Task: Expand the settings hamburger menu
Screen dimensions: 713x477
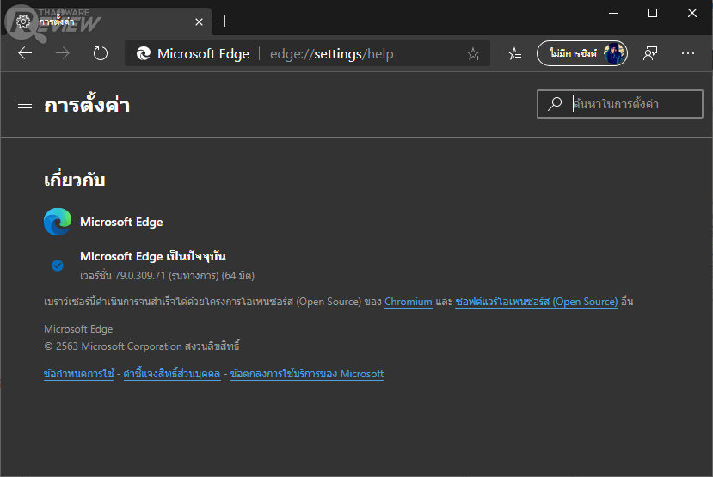Action: [25, 105]
